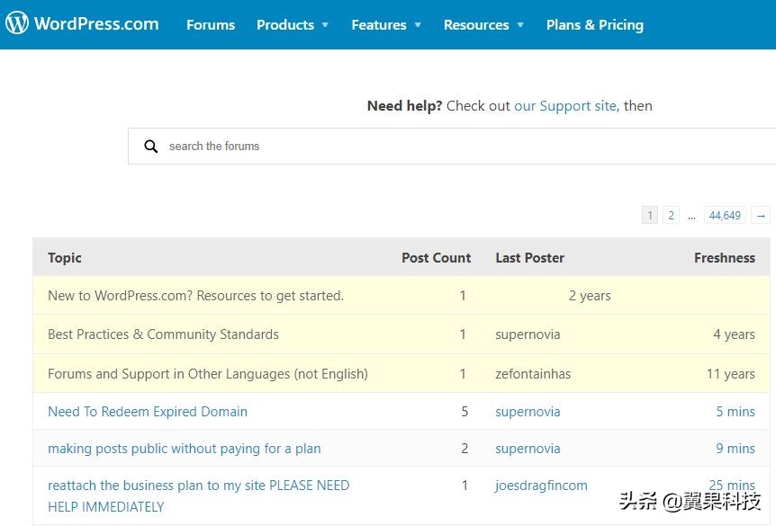
Task: Expand the Products dropdown menu
Action: click(293, 25)
